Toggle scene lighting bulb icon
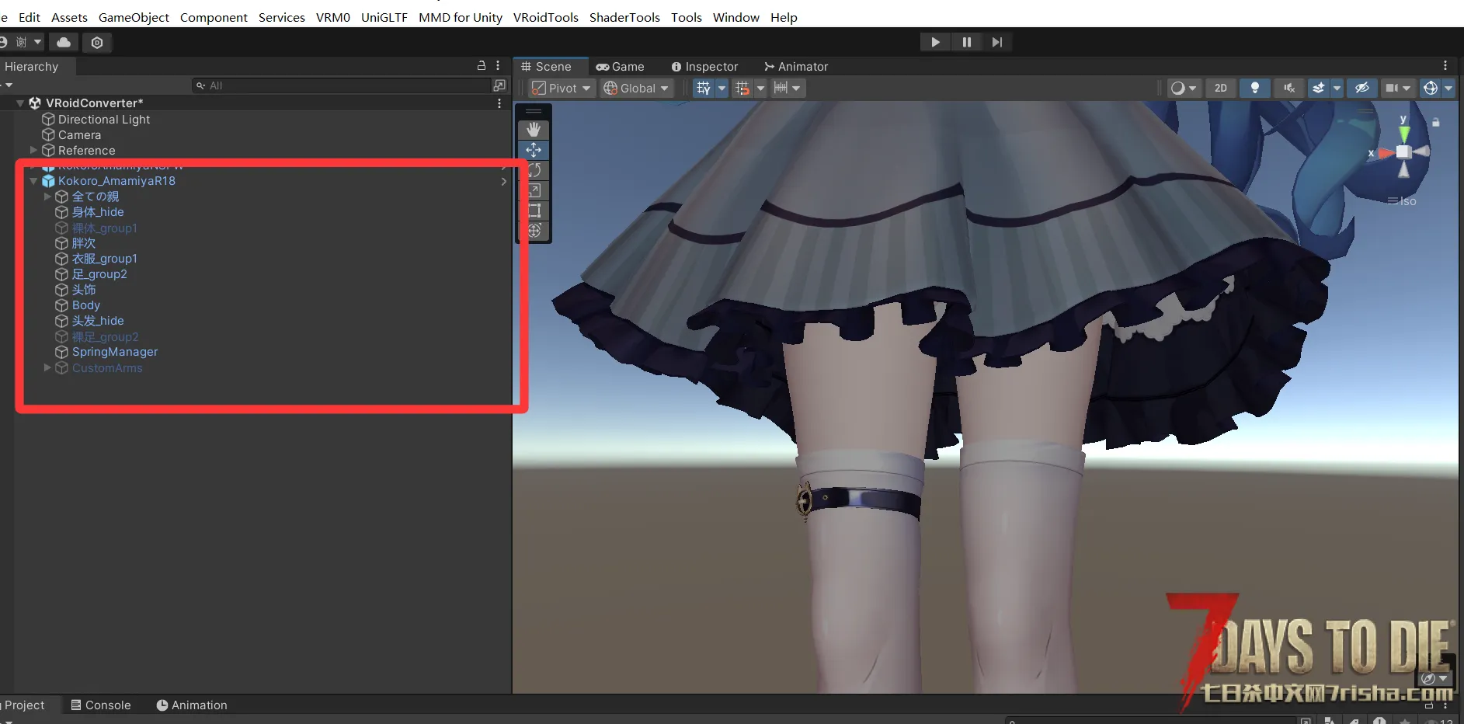The image size is (1464, 724). (1254, 88)
